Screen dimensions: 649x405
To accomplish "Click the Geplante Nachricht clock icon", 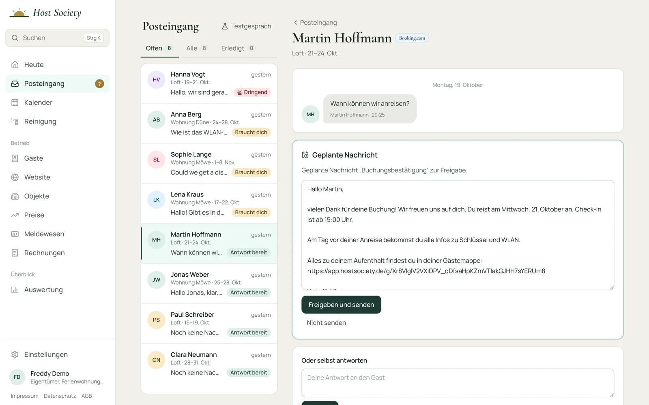I will pos(305,155).
